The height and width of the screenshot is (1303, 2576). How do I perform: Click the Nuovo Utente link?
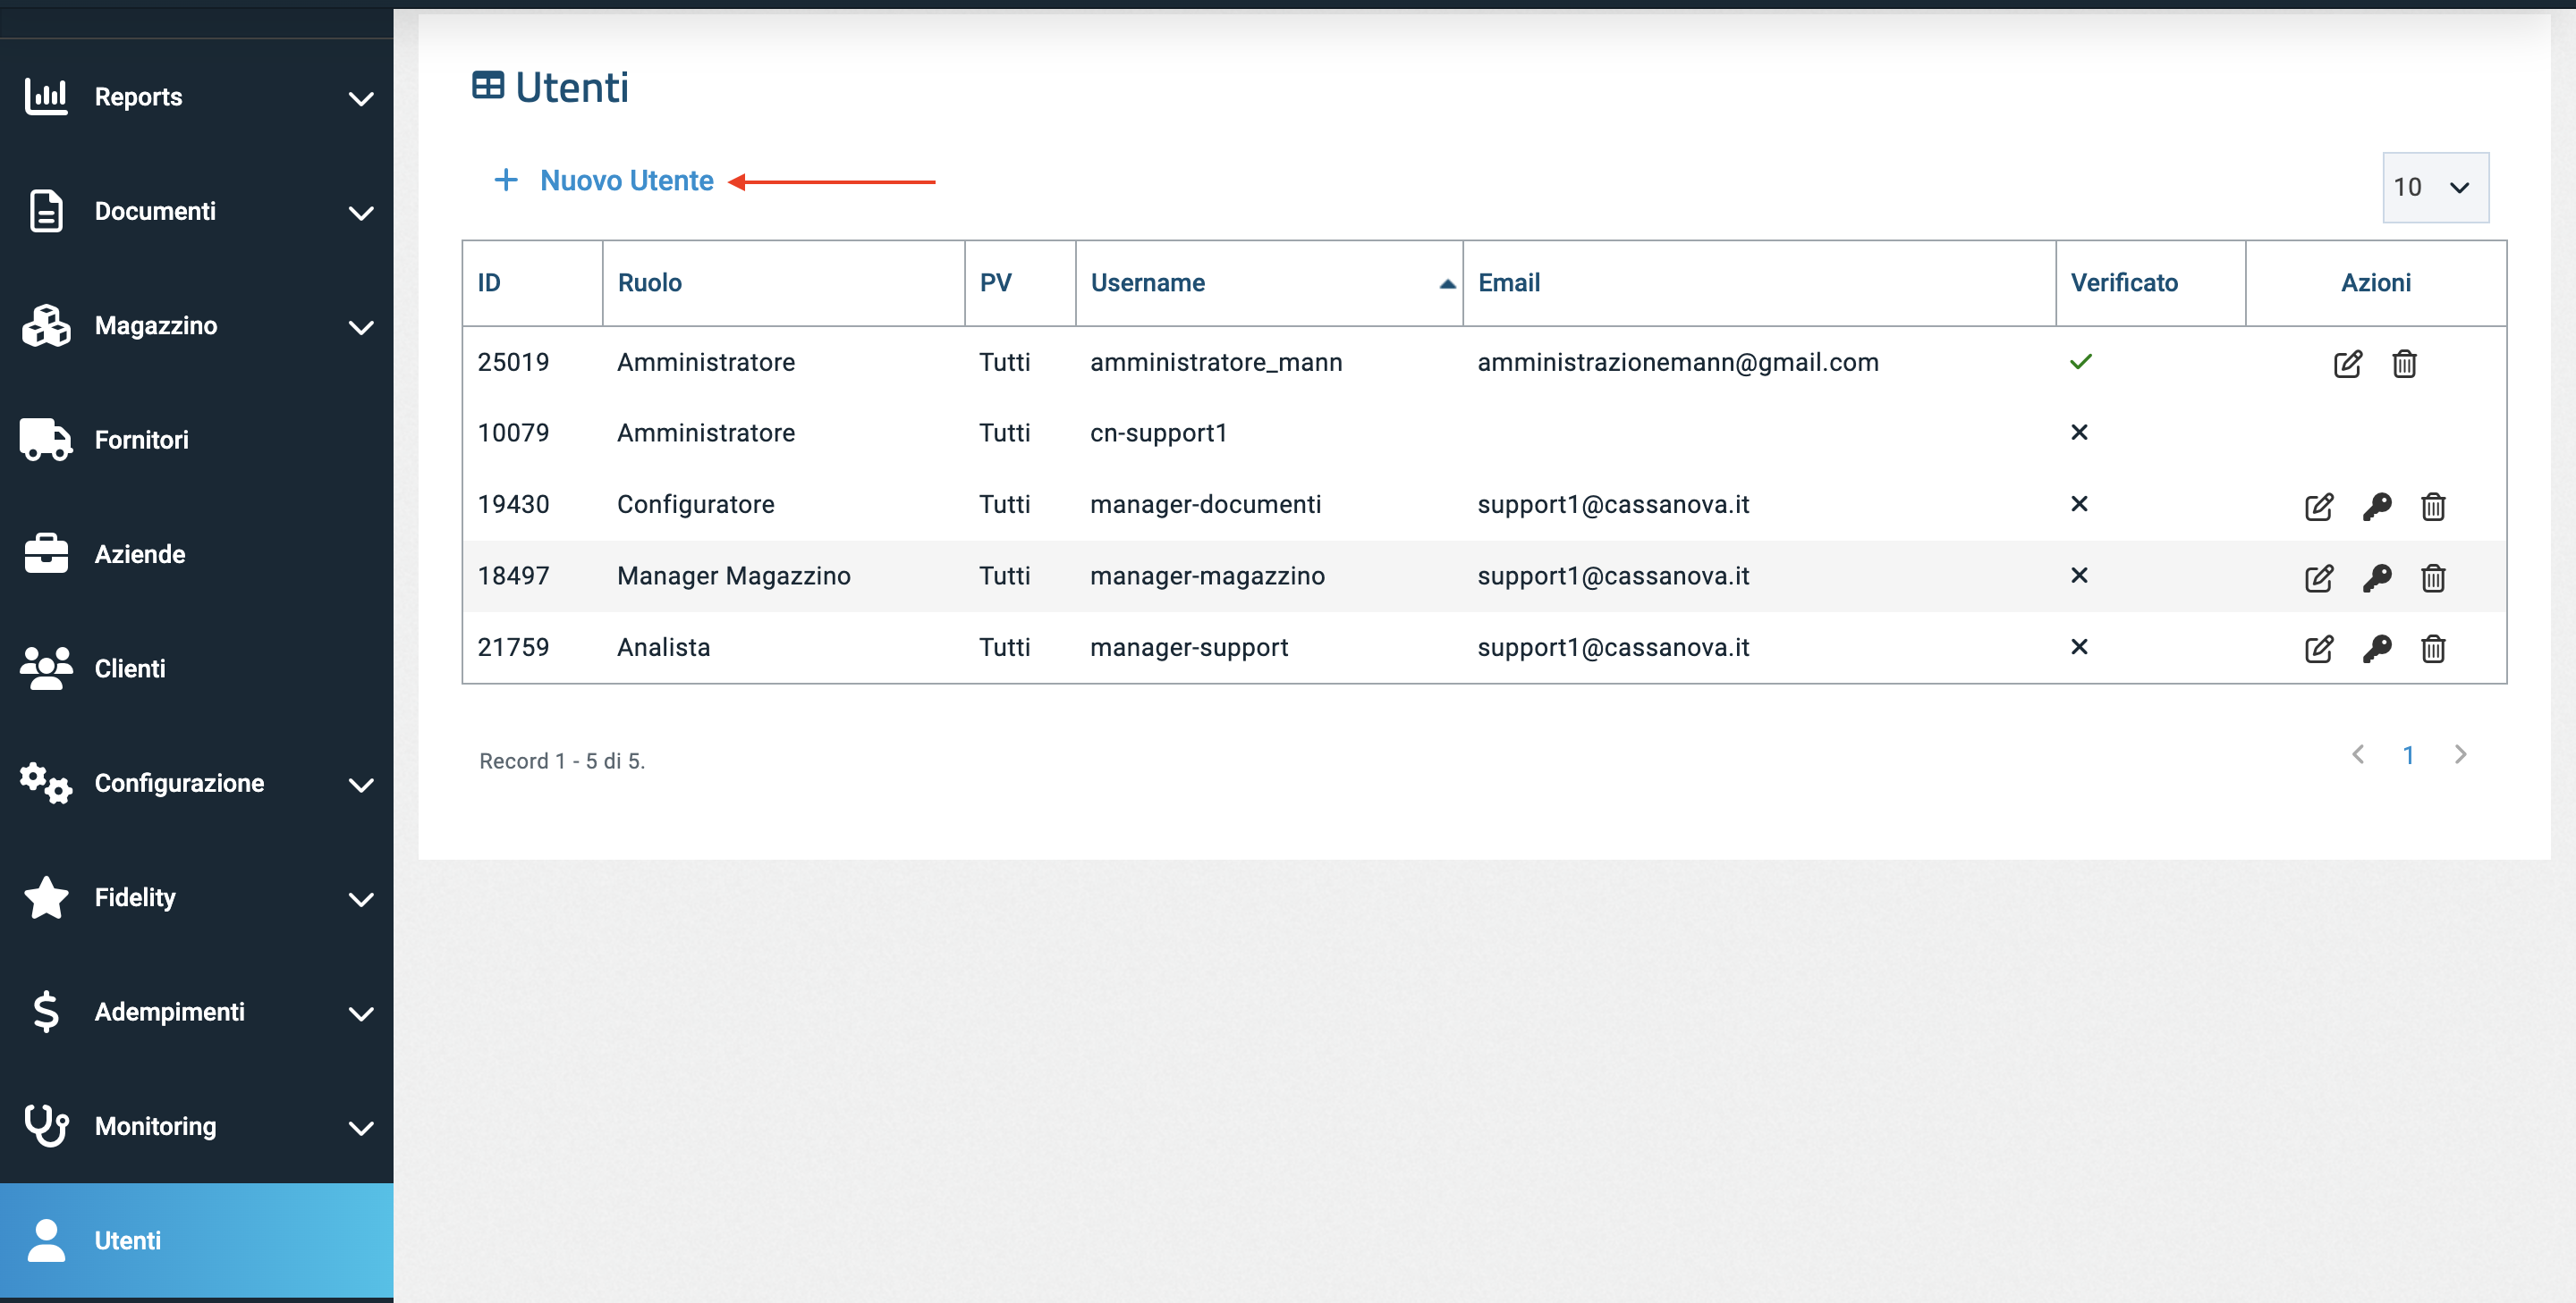625,181
